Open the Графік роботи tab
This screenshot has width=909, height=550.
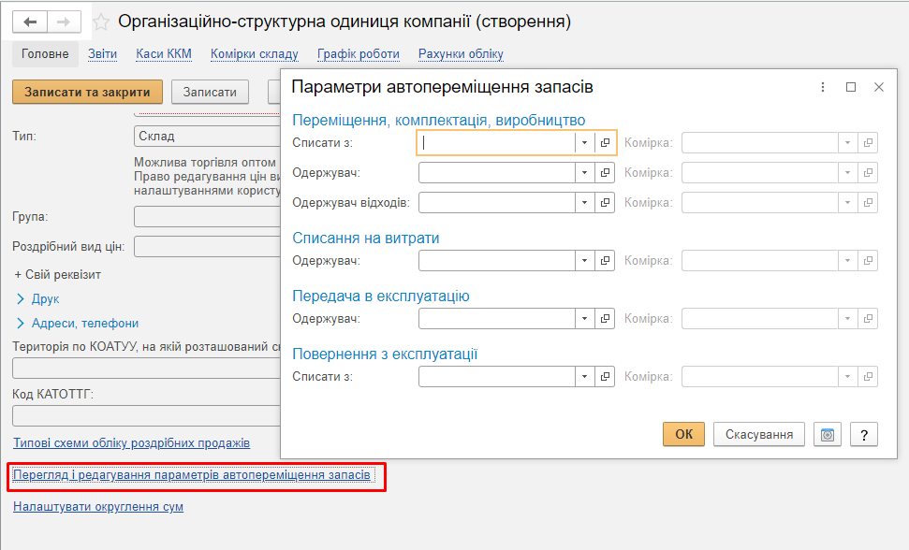[x=359, y=54]
